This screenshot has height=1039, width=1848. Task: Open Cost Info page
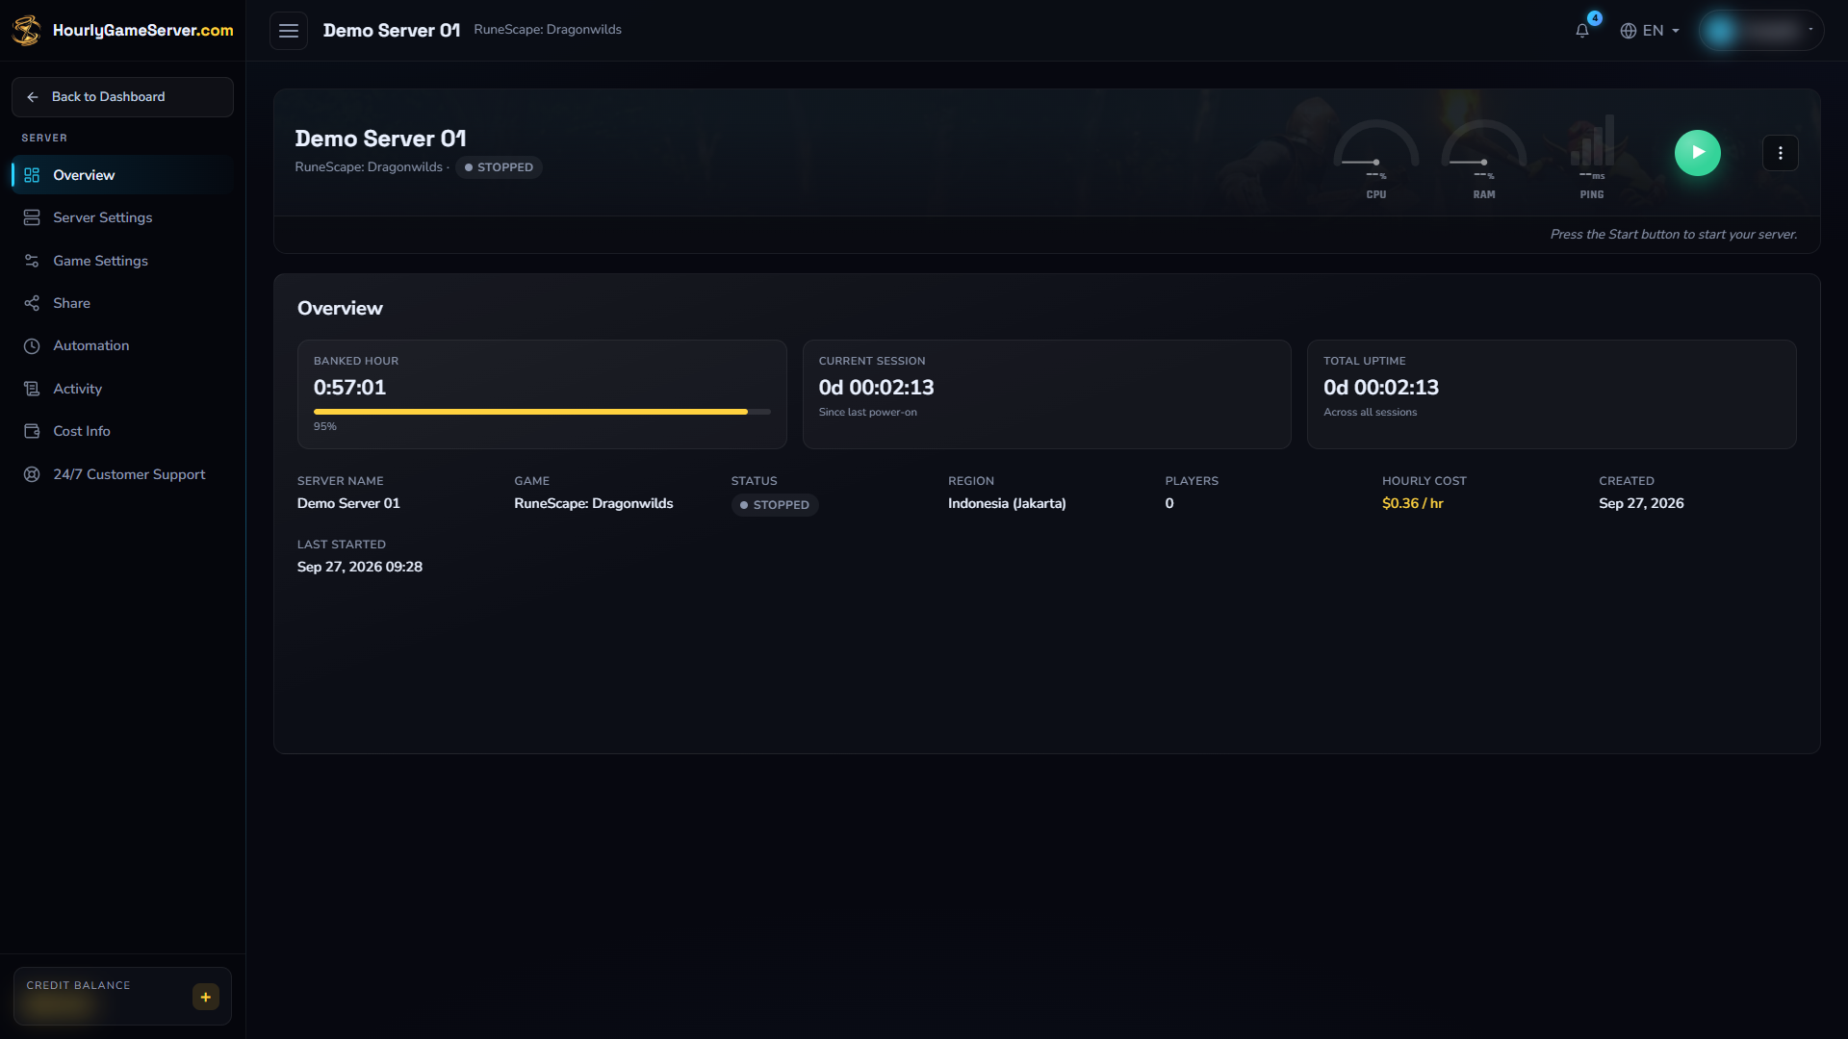pyautogui.click(x=122, y=431)
